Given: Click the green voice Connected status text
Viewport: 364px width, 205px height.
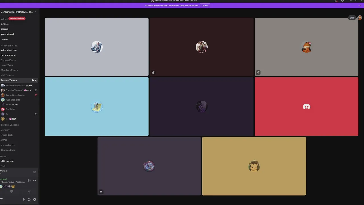Looking at the screenshot, I should click(x=3, y=179).
